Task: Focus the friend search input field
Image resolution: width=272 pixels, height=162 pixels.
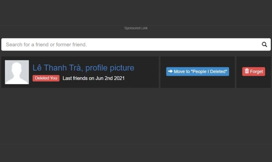Action: click(x=136, y=44)
